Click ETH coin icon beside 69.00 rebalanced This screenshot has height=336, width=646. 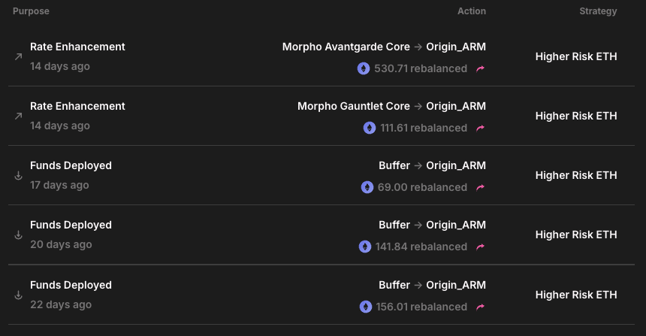(367, 187)
